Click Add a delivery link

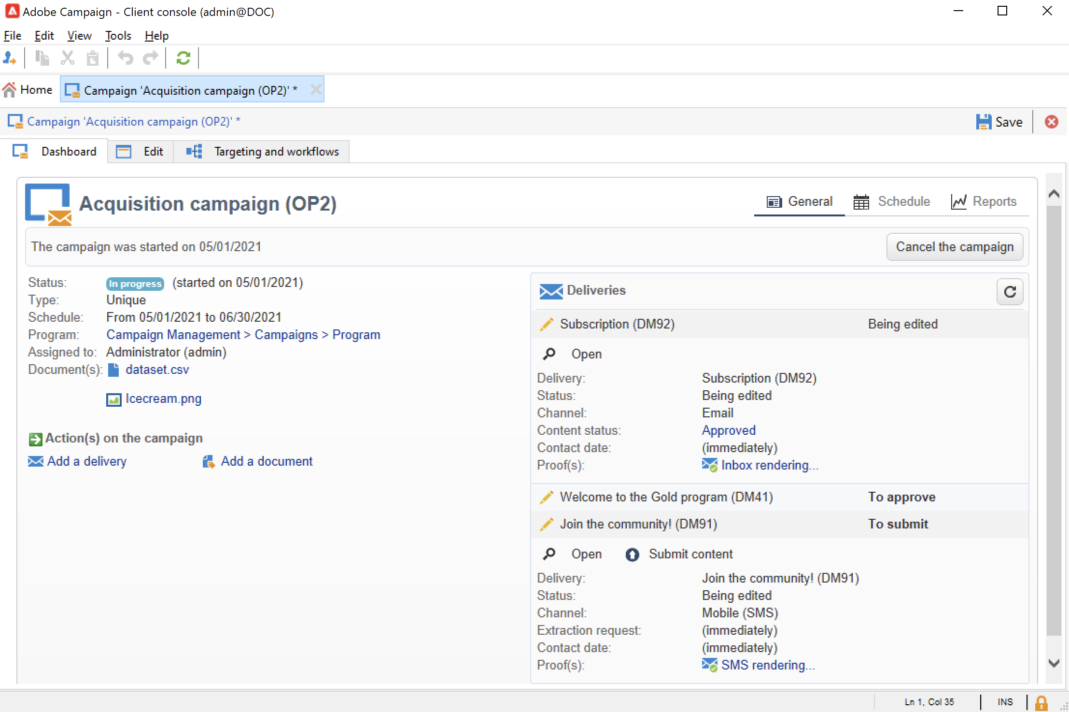pos(86,461)
